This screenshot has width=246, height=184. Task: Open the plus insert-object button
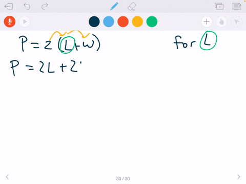(207, 21)
